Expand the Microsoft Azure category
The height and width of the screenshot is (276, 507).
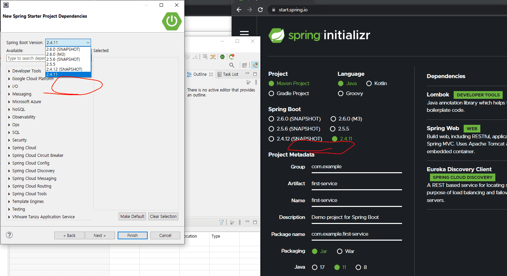9,102
